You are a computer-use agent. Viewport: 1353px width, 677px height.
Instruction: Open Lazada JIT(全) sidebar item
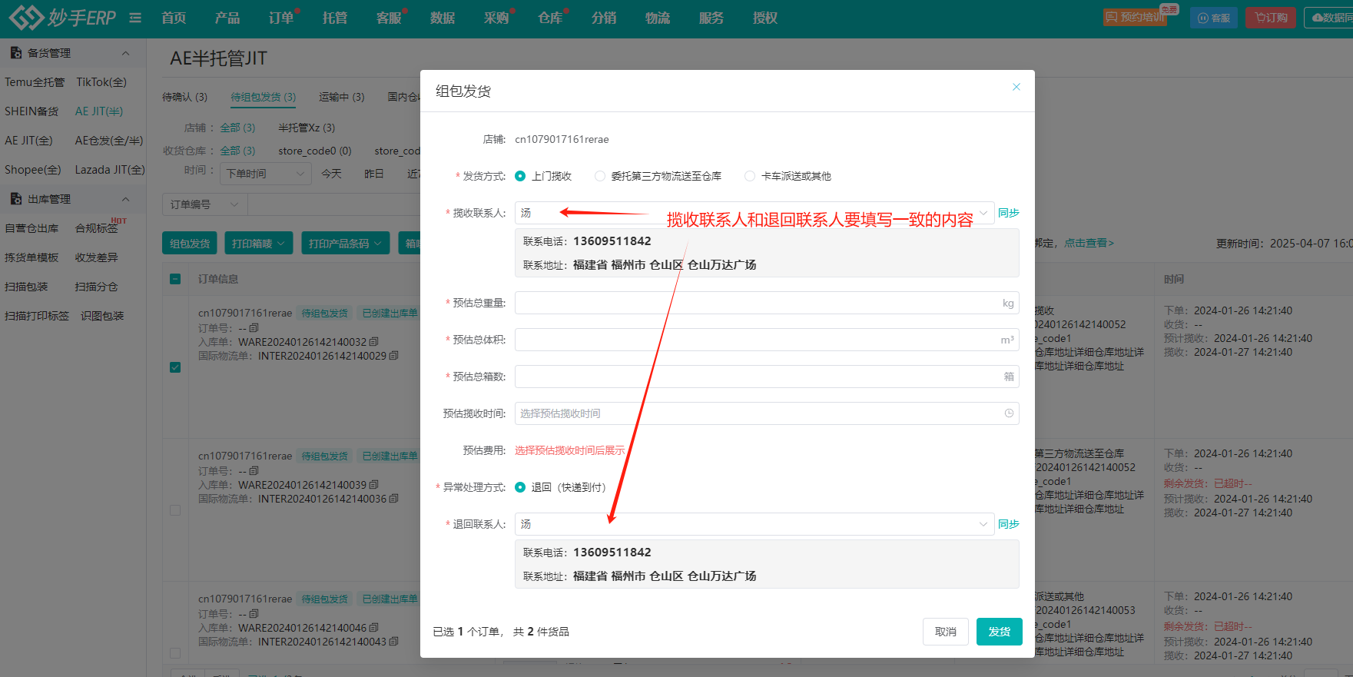pos(110,170)
